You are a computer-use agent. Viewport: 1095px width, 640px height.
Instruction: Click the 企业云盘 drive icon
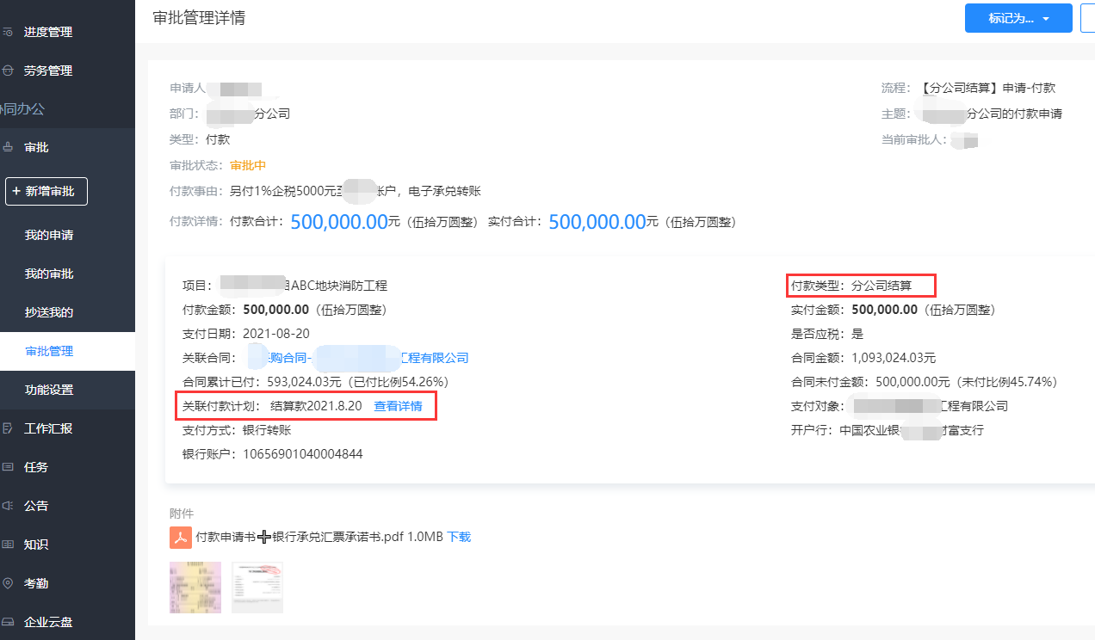pos(8,622)
